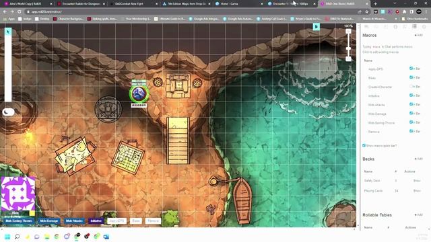Show the Safety Deck
Image resolution: width=431 pixels, height=242 pixels.
(417, 181)
